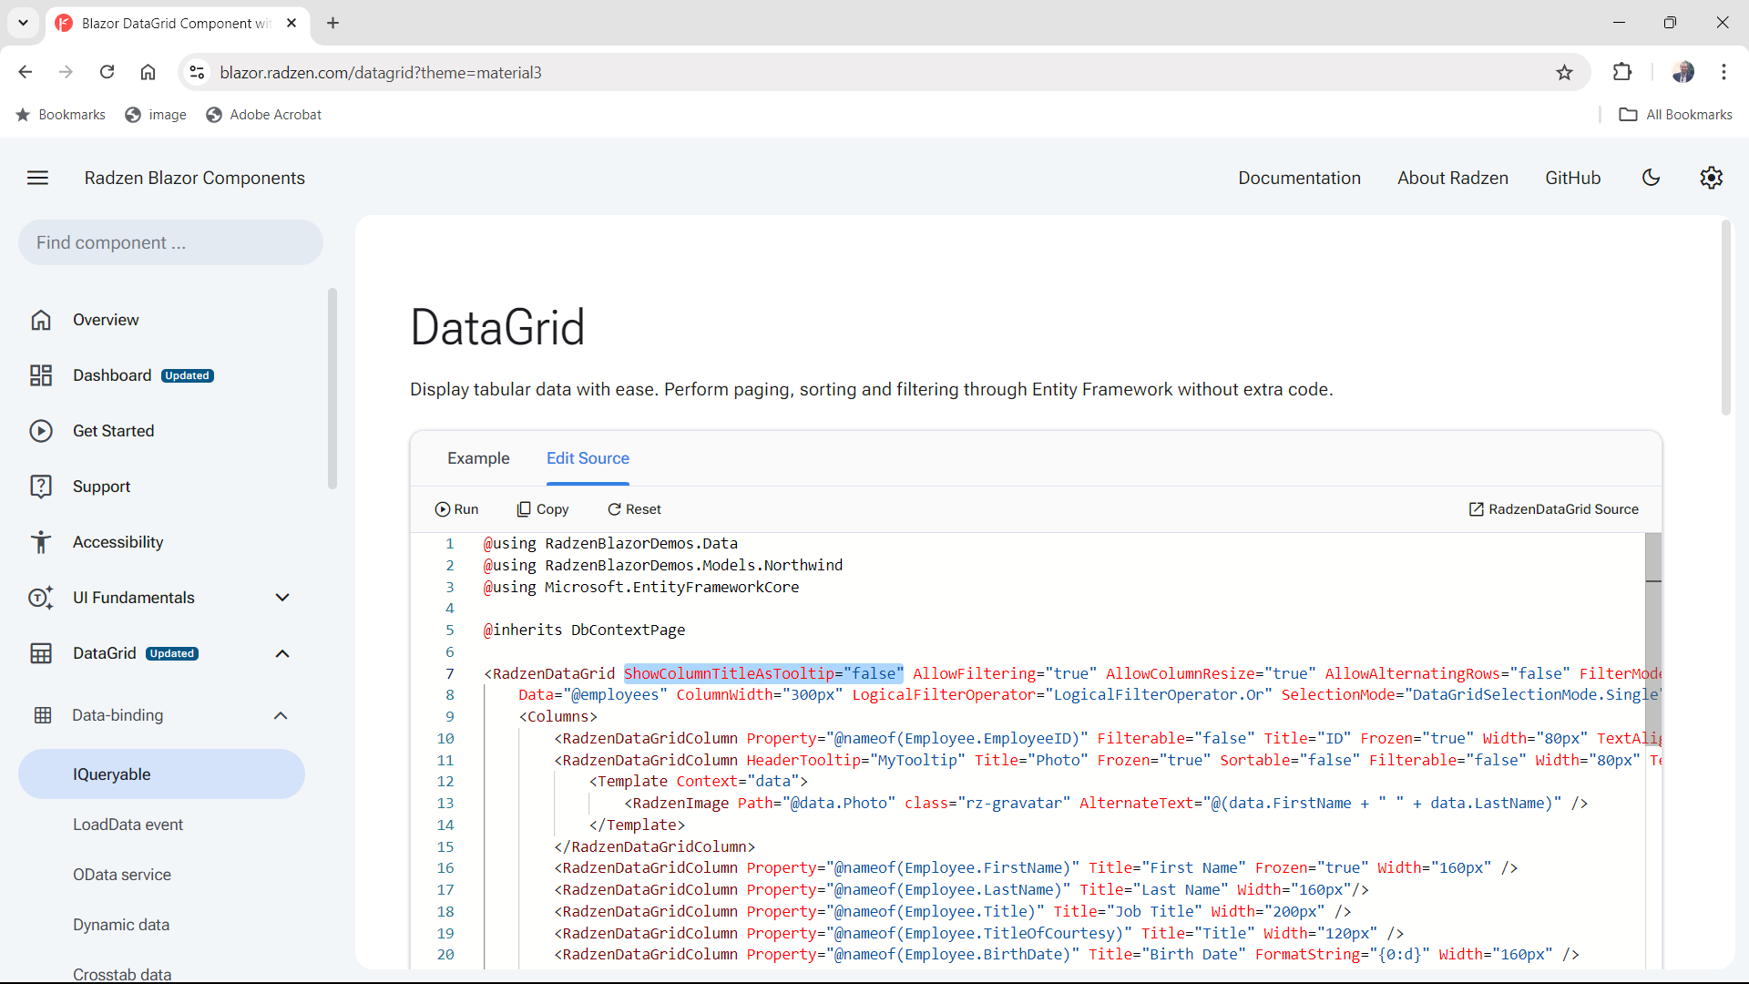Close the Blazor DataGrid tab
The height and width of the screenshot is (984, 1749).
tap(291, 23)
